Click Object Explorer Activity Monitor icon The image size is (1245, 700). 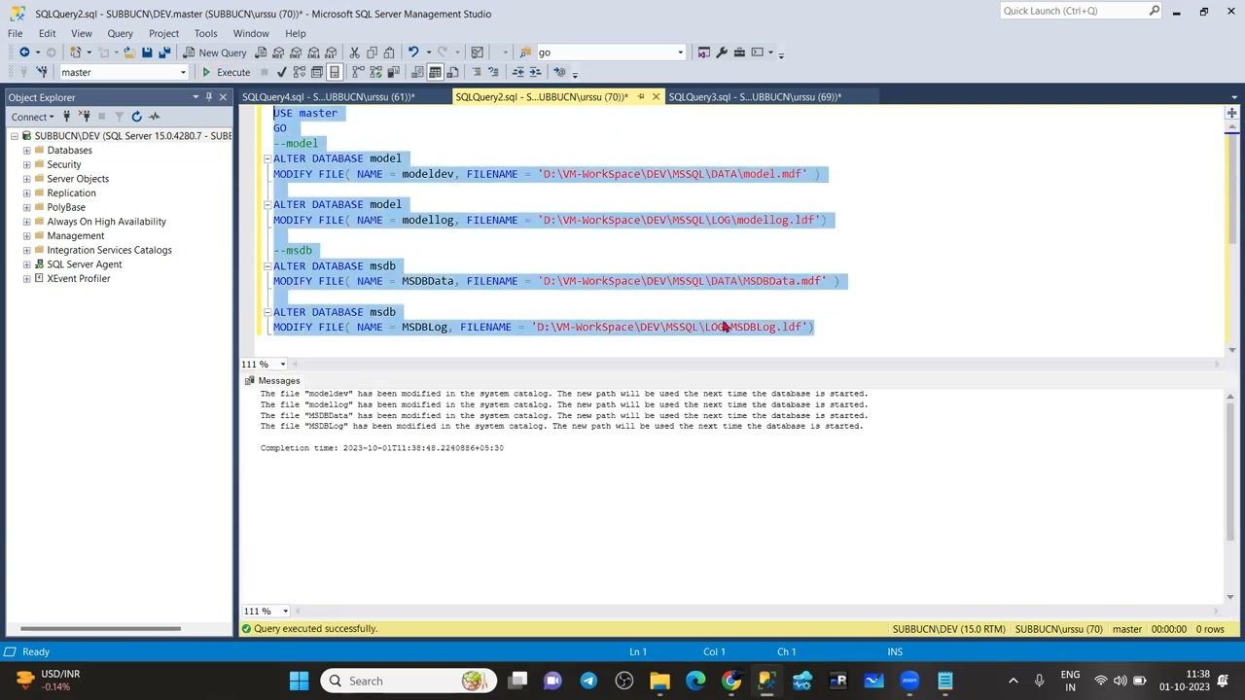tap(154, 117)
